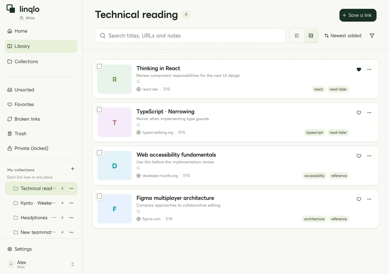Click magnifier icon under Web accessibility fundamentals
The height and width of the screenshot is (274, 389).
pyautogui.click(x=138, y=168)
